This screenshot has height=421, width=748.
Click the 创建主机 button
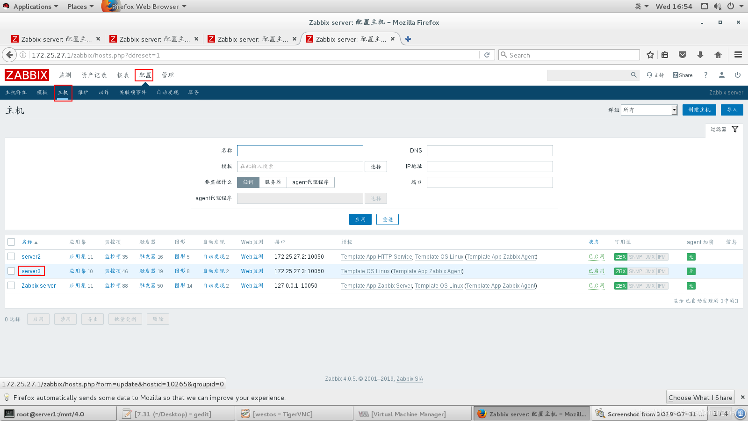point(699,110)
